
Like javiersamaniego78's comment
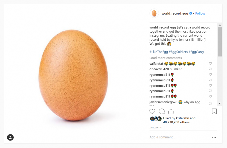[210, 104]
